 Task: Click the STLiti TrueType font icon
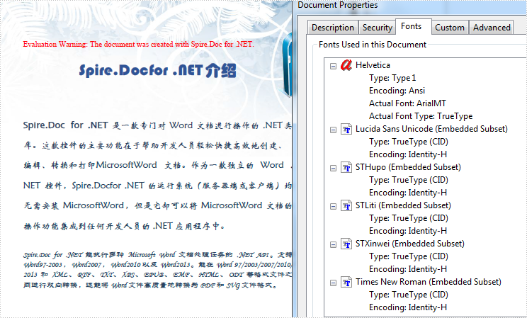coord(346,205)
